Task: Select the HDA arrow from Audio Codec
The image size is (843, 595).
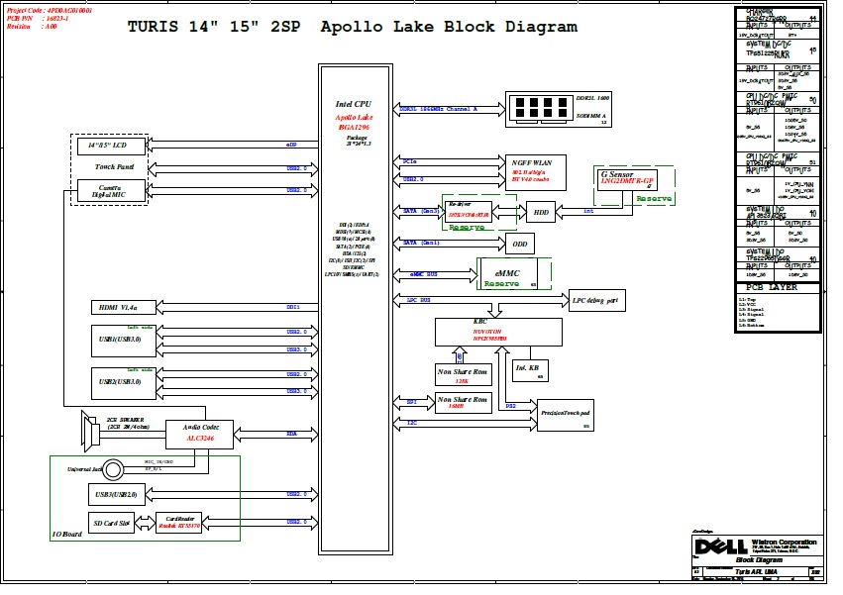Action: tap(276, 433)
